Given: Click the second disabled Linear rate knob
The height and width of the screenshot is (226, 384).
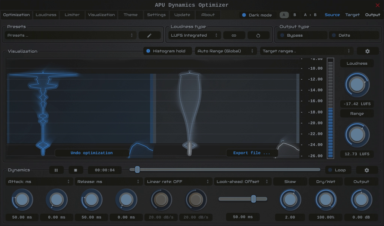Looking at the screenshot, I should click(x=196, y=200).
